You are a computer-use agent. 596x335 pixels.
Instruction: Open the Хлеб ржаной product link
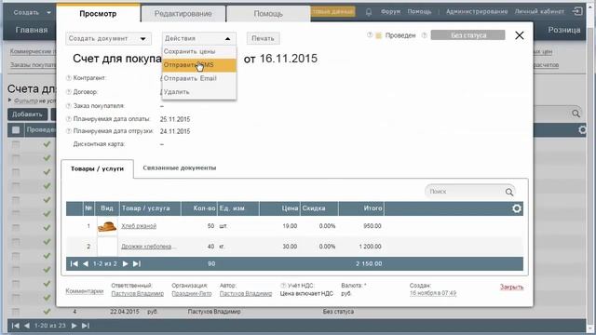pyautogui.click(x=139, y=226)
